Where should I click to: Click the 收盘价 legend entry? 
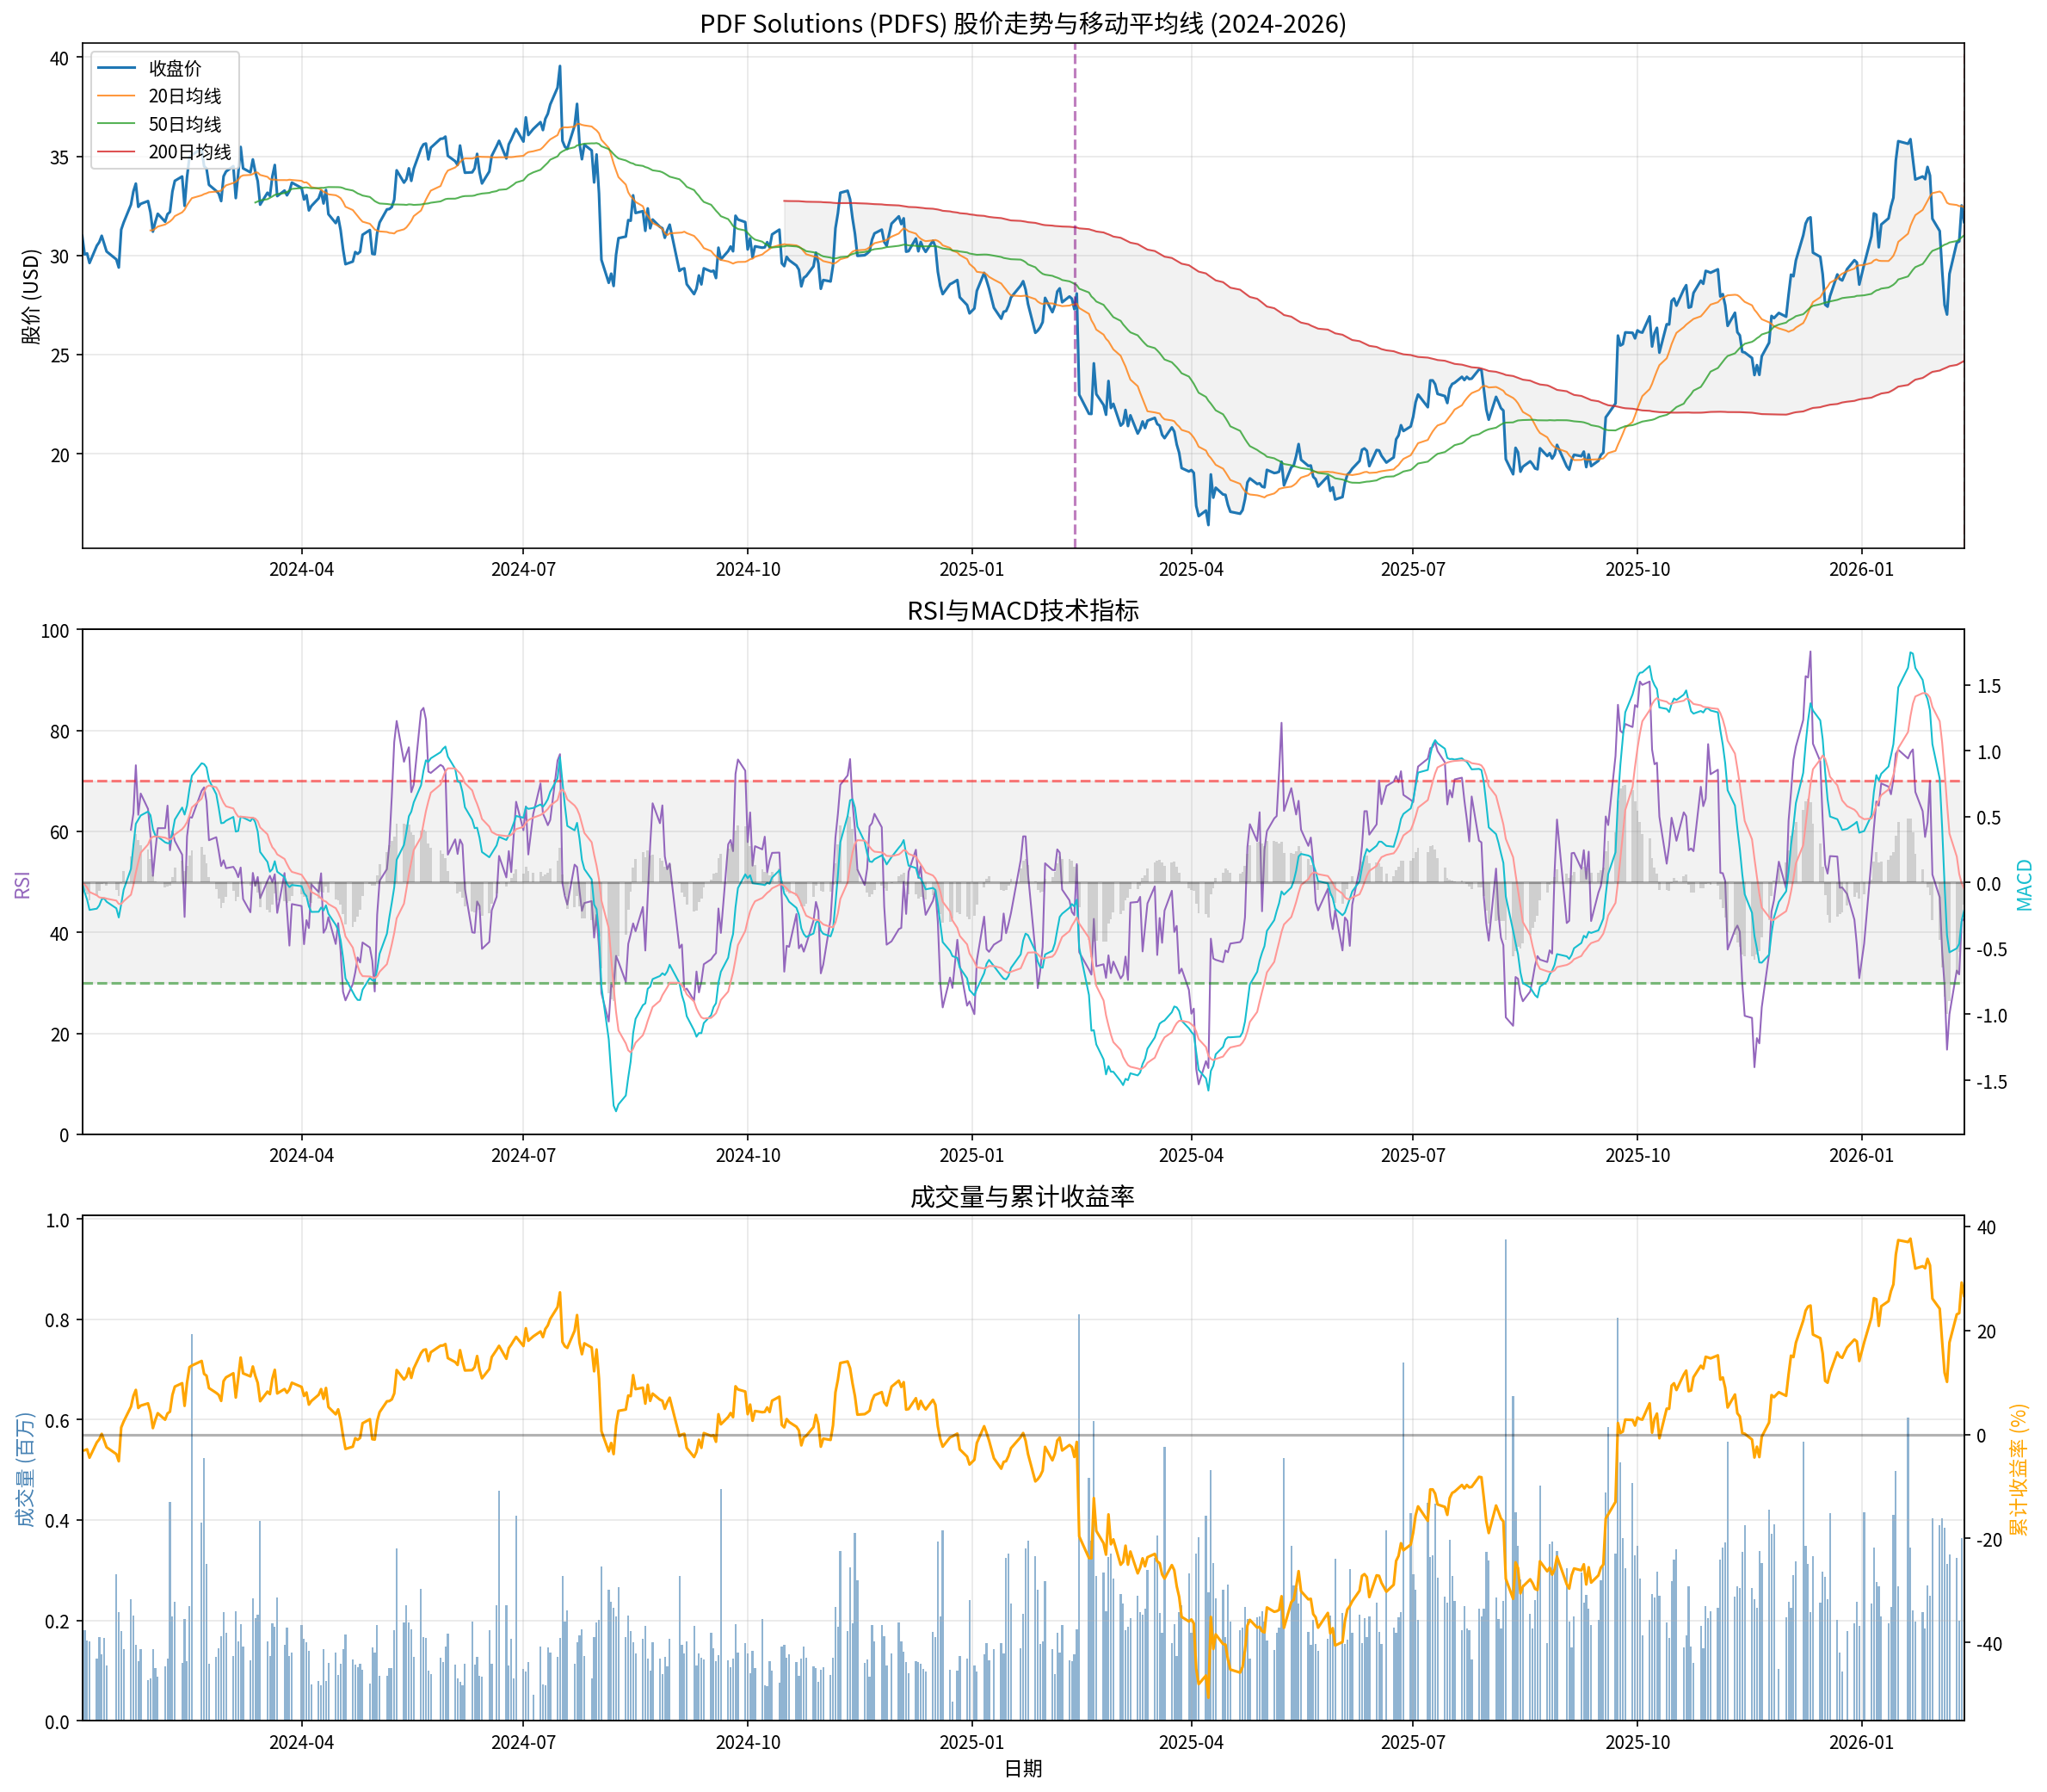click(175, 68)
